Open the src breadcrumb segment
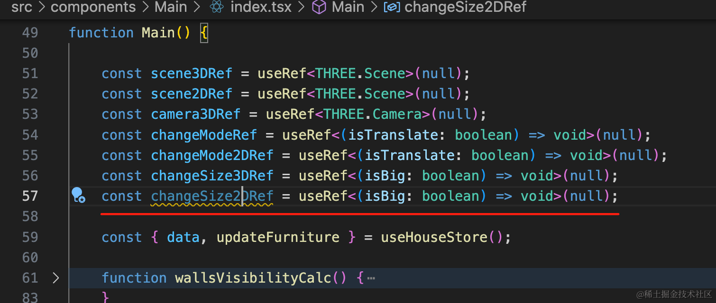This screenshot has width=716, height=303. tap(22, 7)
